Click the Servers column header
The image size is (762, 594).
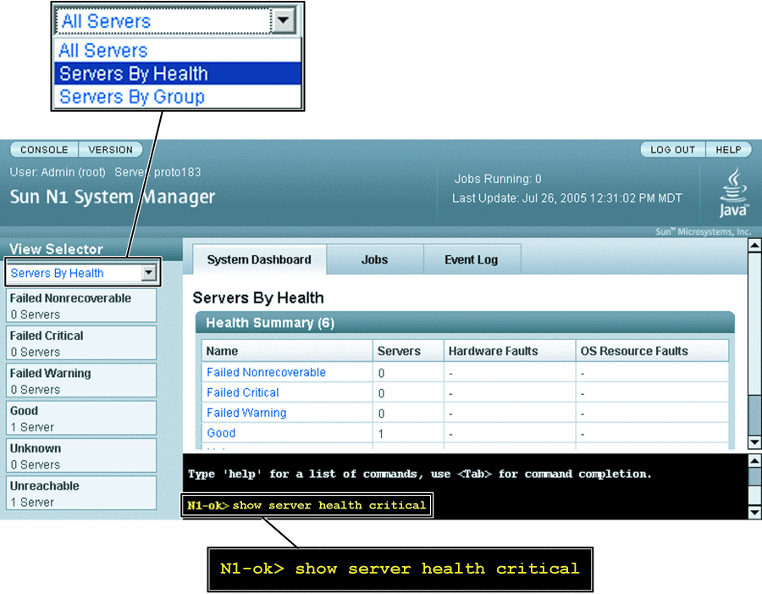click(x=408, y=351)
